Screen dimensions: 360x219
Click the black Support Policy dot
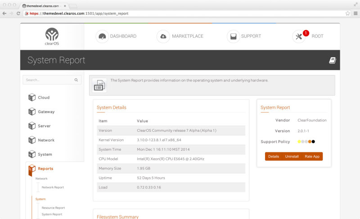(x=313, y=142)
